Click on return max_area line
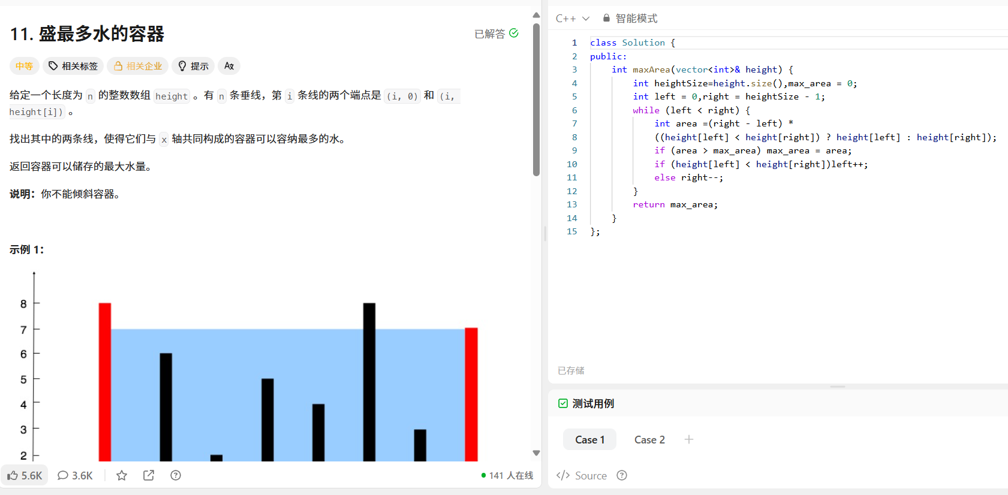1008x495 pixels. tap(675, 204)
